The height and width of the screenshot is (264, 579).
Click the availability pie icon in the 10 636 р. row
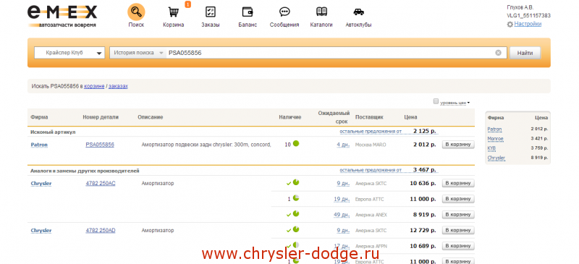pyautogui.click(x=296, y=182)
